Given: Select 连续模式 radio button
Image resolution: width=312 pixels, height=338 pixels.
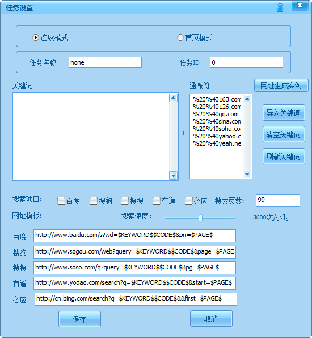Looking at the screenshot, I should point(36,37).
